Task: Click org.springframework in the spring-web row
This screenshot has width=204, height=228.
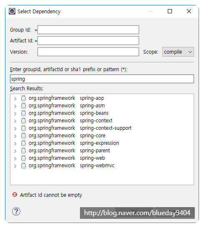Action: click(x=52, y=159)
